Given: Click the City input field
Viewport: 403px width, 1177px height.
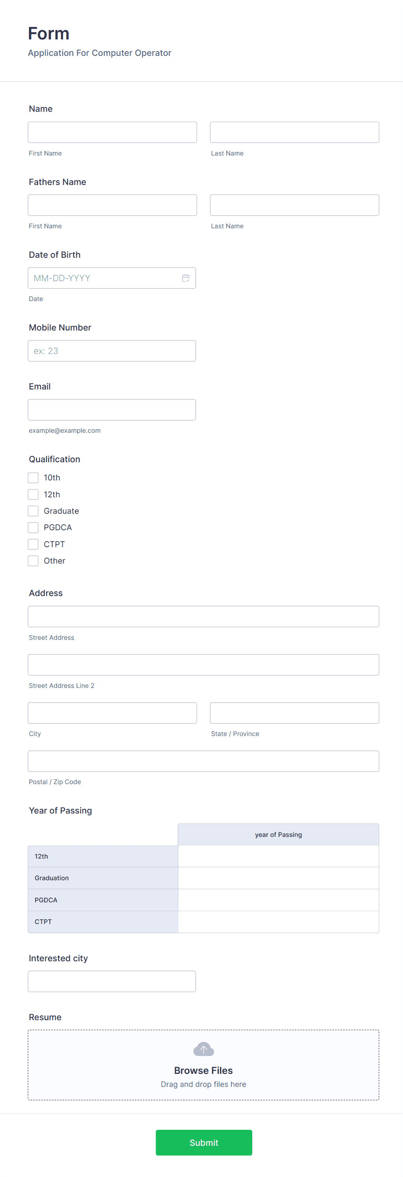Looking at the screenshot, I should point(112,713).
